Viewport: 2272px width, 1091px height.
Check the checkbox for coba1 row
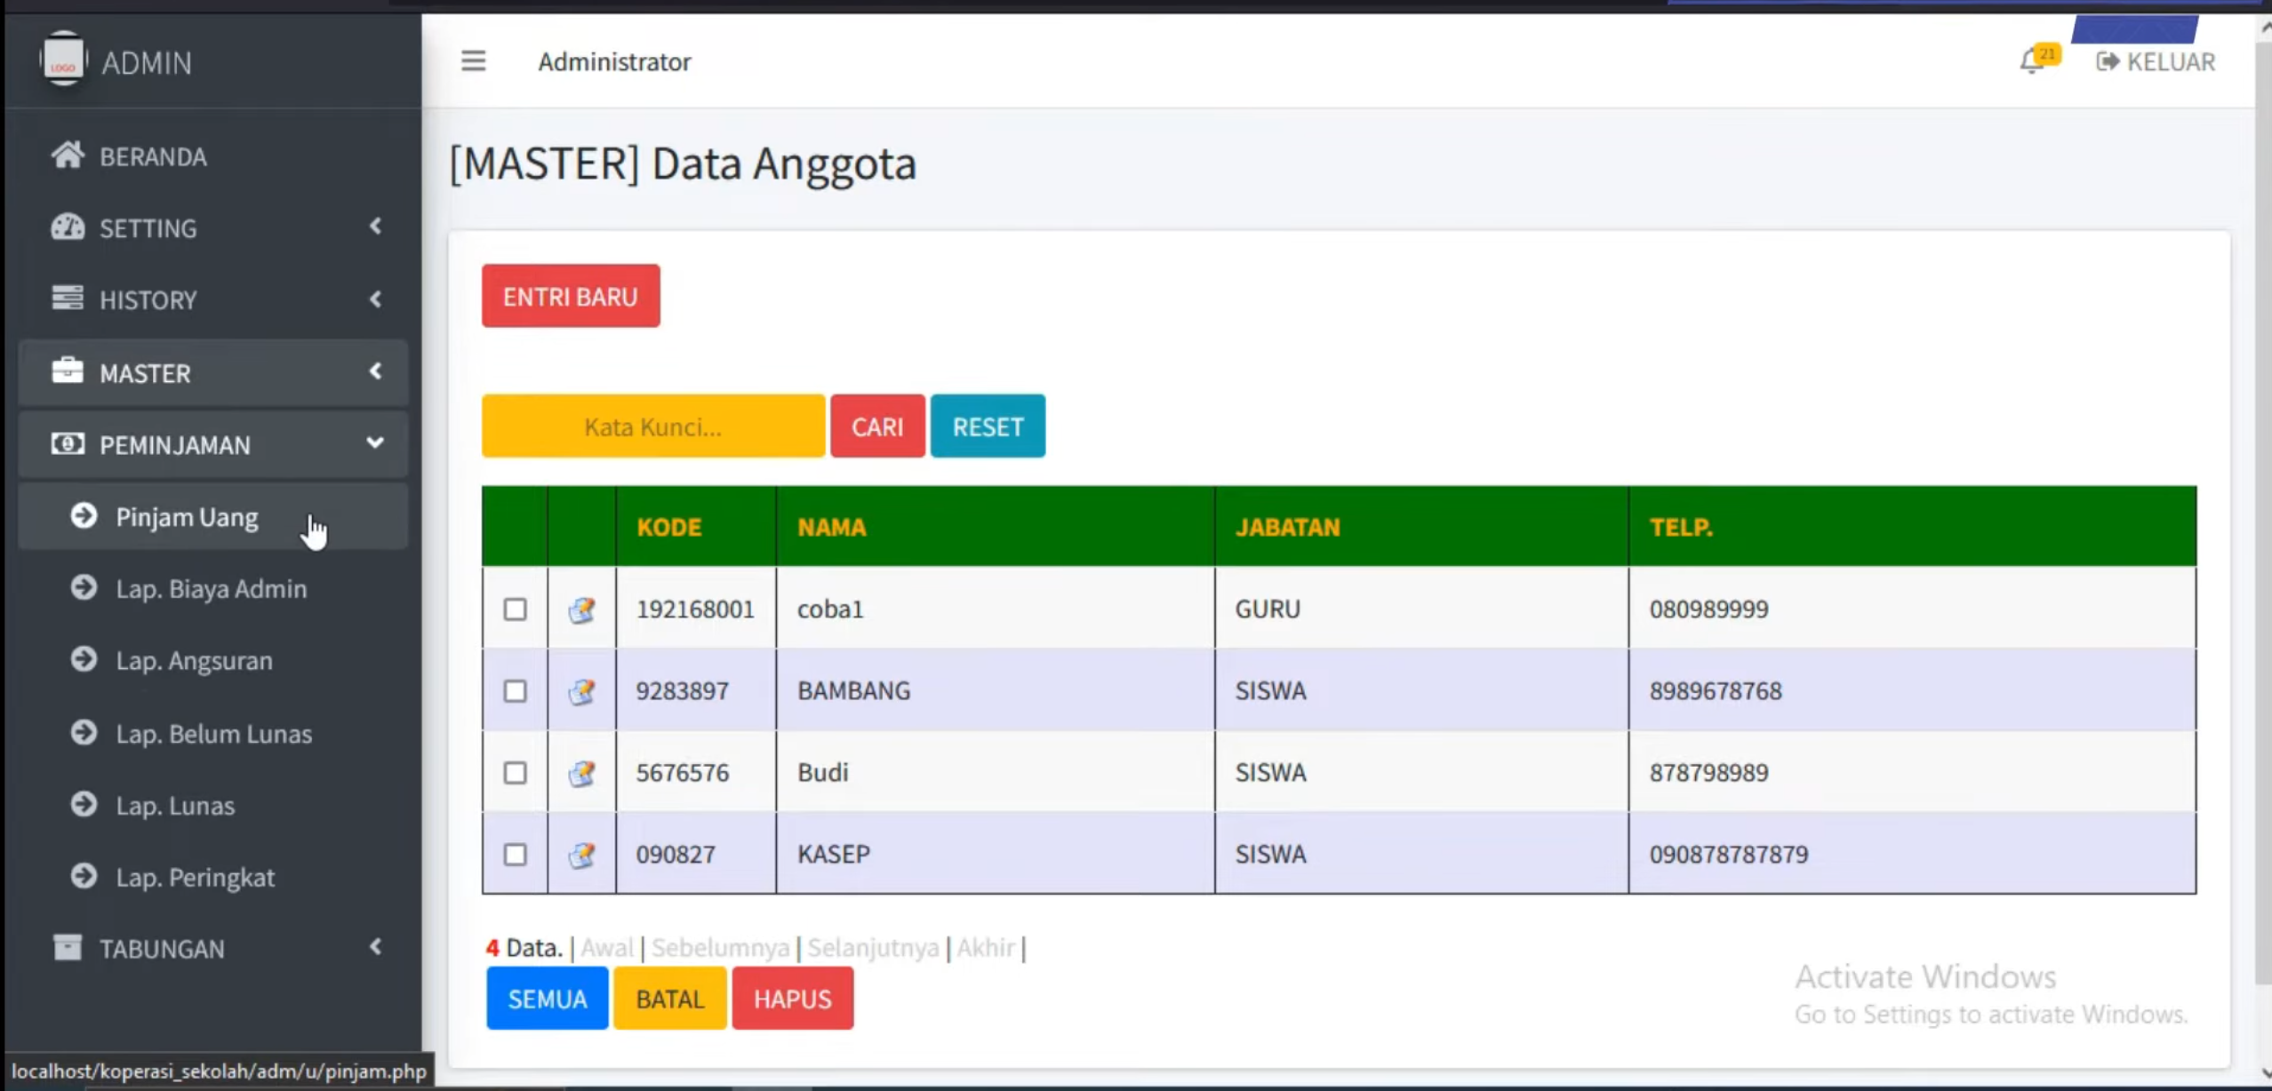click(515, 609)
